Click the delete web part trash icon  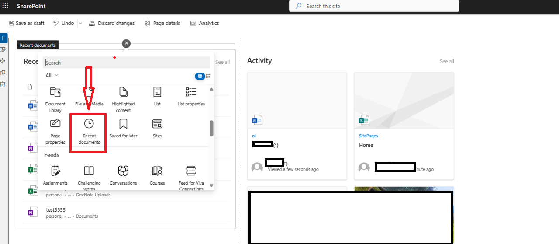click(3, 84)
